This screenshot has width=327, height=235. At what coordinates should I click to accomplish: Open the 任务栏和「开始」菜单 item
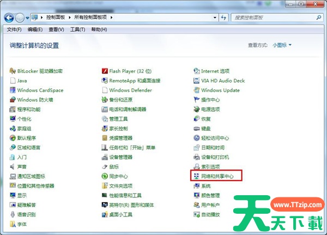point(132,148)
